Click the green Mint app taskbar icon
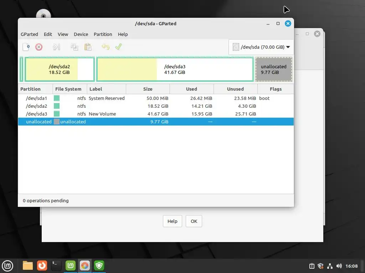The height and width of the screenshot is (273, 365). 71,266
